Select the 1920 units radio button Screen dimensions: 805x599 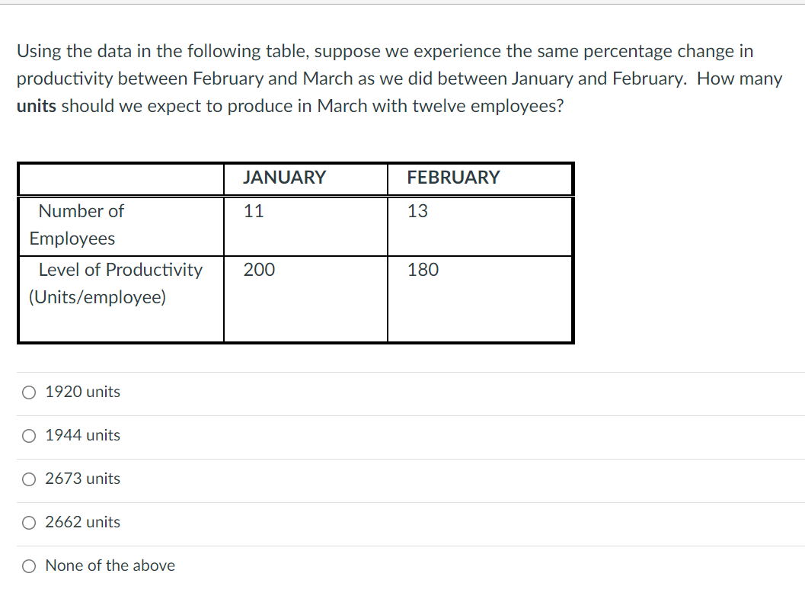(x=28, y=392)
